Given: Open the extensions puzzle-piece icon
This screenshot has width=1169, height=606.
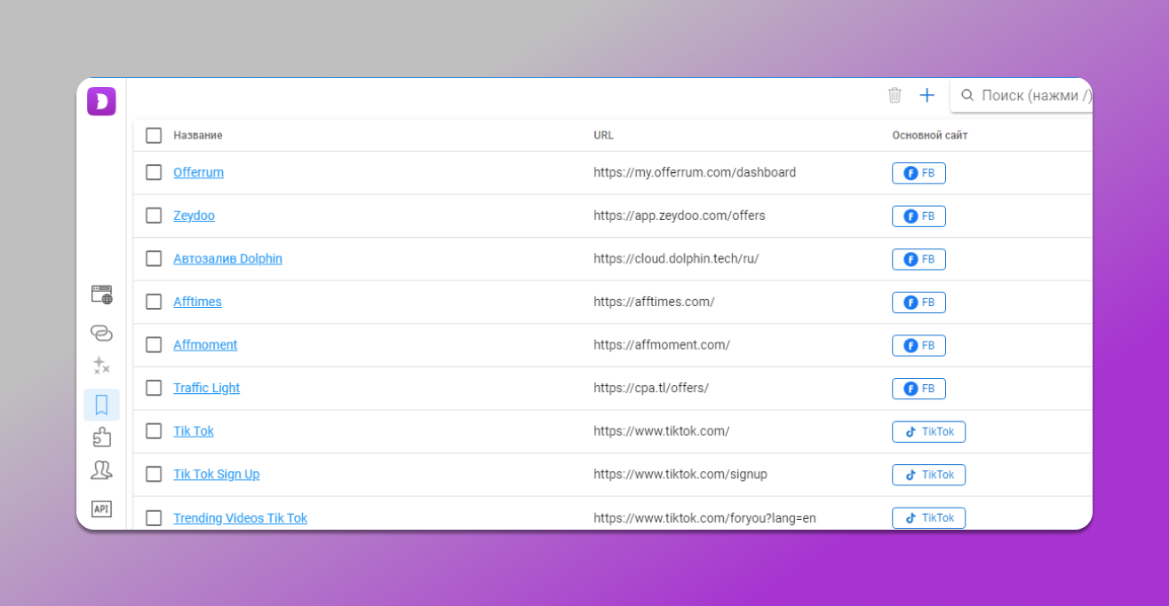Looking at the screenshot, I should pyautogui.click(x=101, y=437).
